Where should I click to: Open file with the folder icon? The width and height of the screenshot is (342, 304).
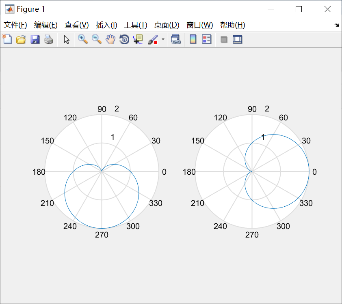[x=21, y=40]
